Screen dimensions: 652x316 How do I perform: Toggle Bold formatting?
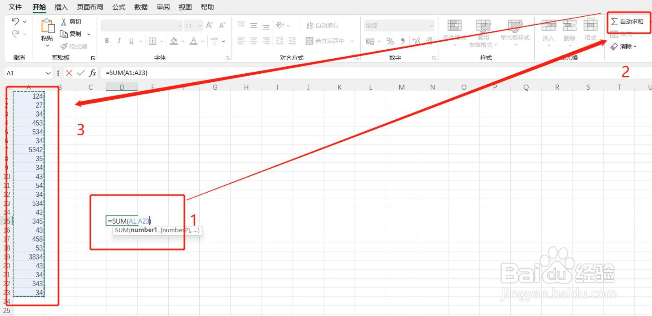click(107, 41)
